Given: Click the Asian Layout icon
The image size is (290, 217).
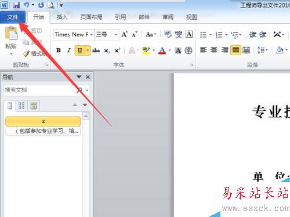Looking at the screenshot, I should [277, 35].
